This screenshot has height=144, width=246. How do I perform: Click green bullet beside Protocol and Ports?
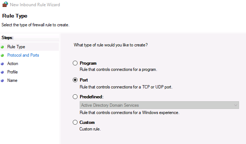2,56
